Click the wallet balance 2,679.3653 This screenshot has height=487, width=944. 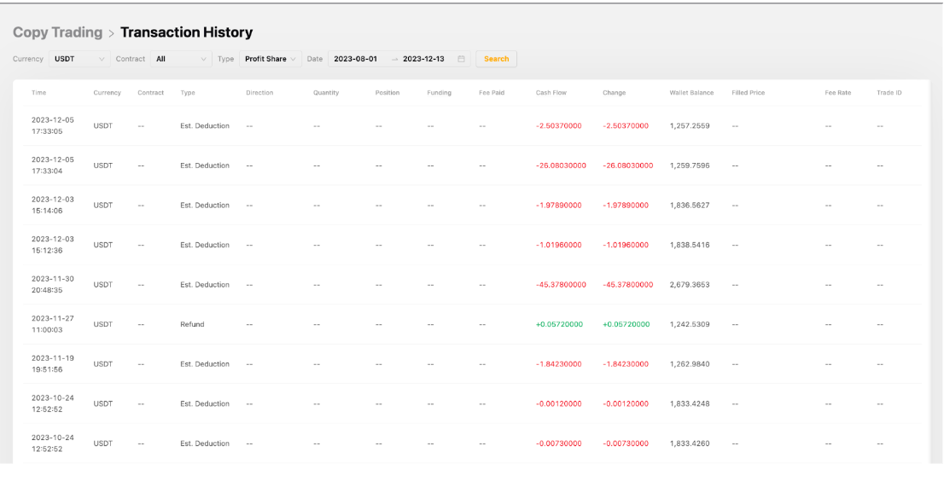click(690, 285)
